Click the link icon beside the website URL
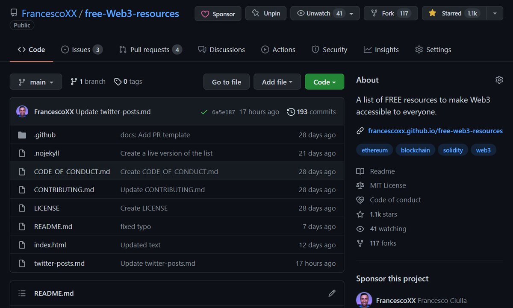 point(360,131)
